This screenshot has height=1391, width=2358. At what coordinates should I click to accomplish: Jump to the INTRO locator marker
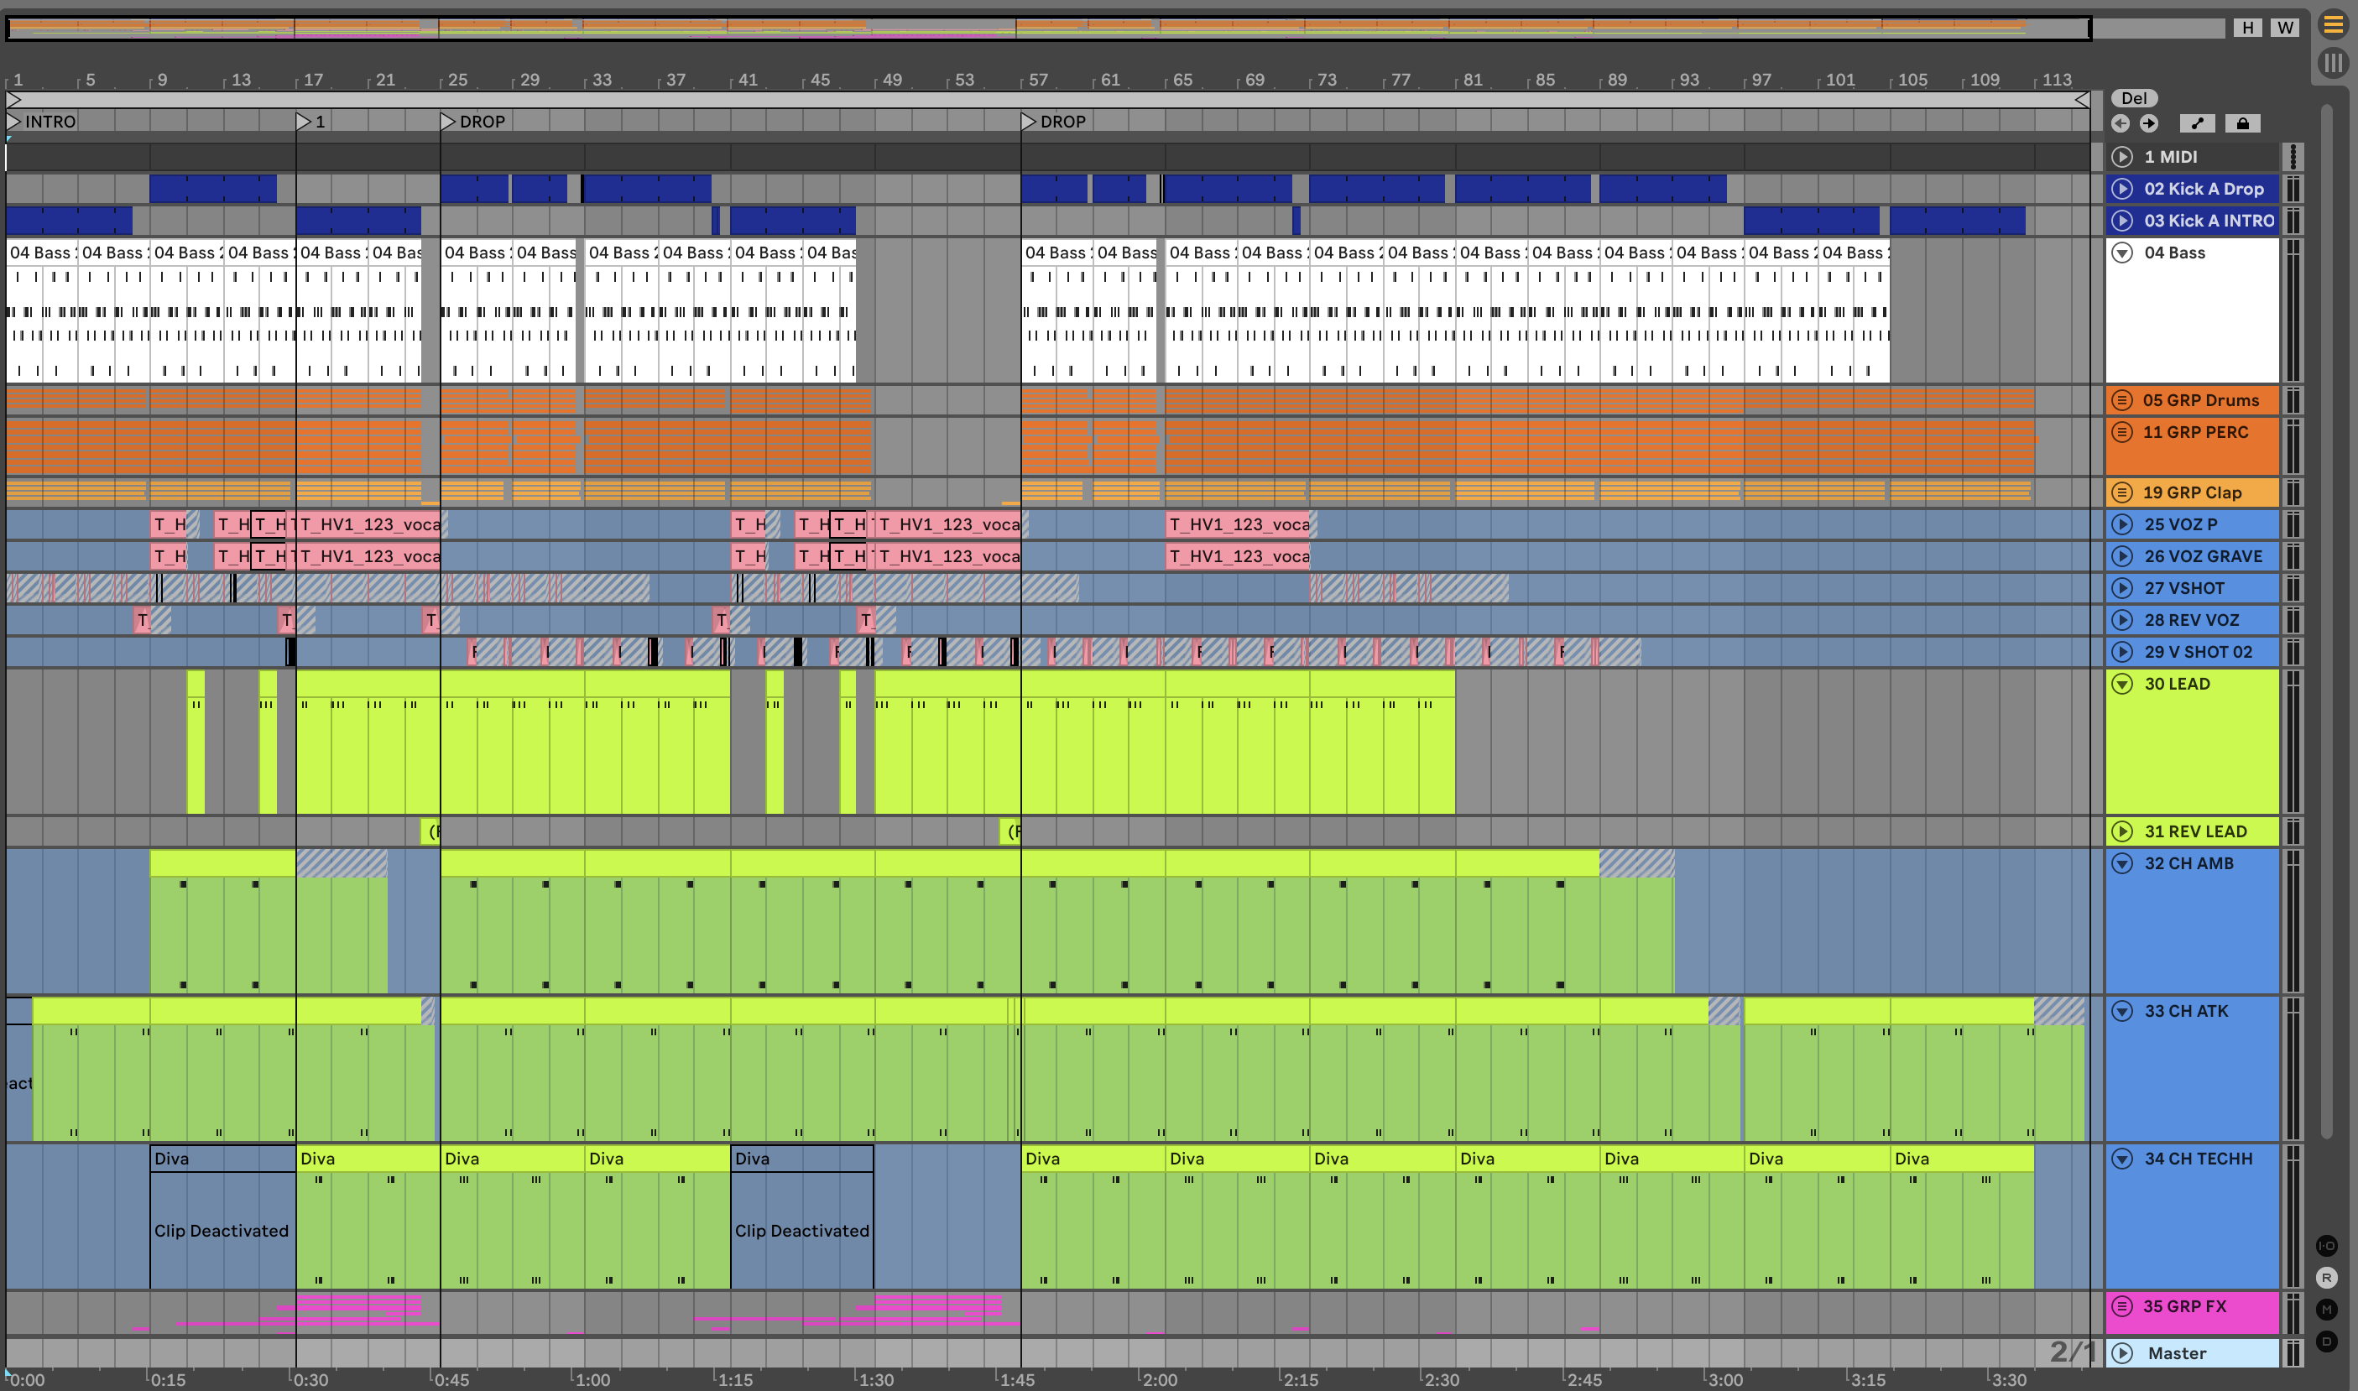pos(14,122)
